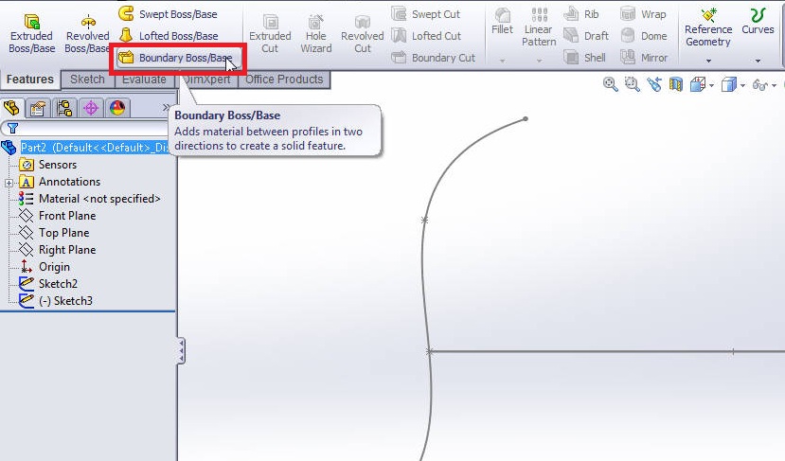Select the Top Plane
785x461 pixels.
click(x=64, y=233)
